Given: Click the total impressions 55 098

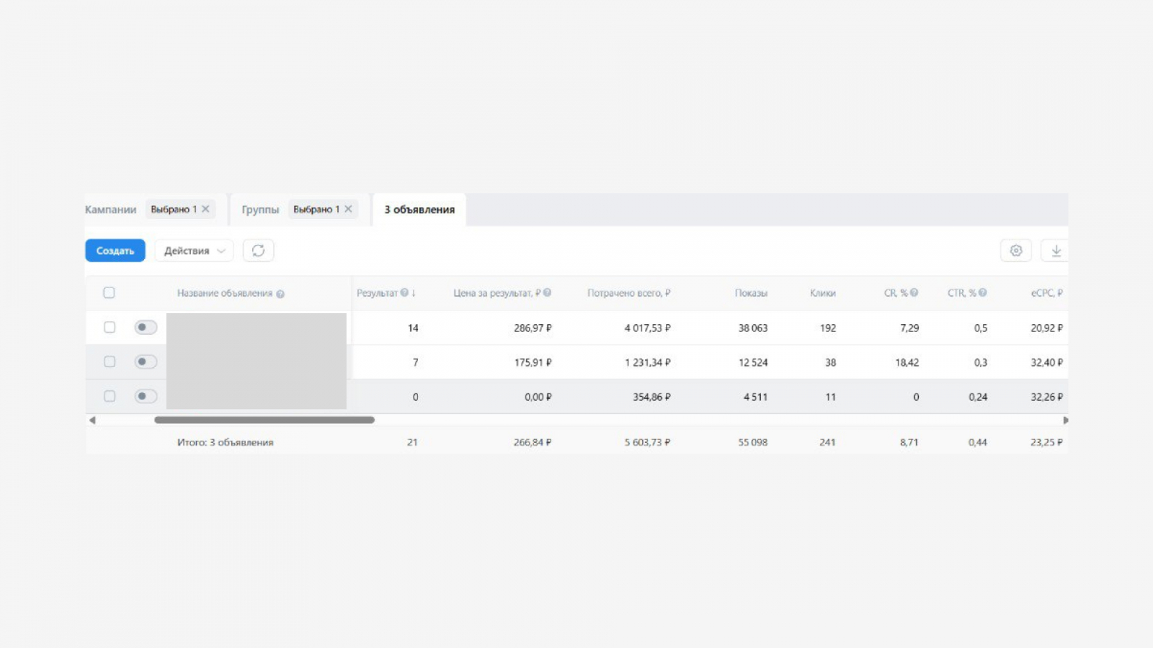Looking at the screenshot, I should 752,442.
